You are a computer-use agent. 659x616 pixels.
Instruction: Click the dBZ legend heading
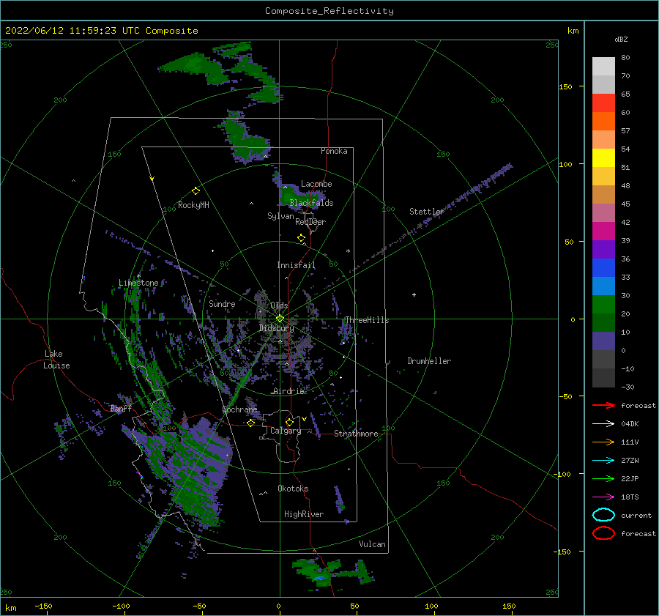[621, 39]
